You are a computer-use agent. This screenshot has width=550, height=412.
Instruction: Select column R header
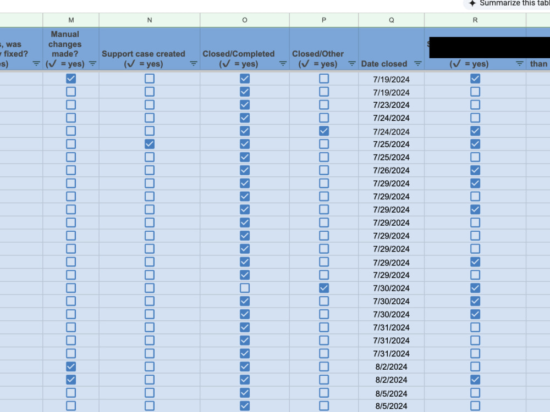(475, 20)
